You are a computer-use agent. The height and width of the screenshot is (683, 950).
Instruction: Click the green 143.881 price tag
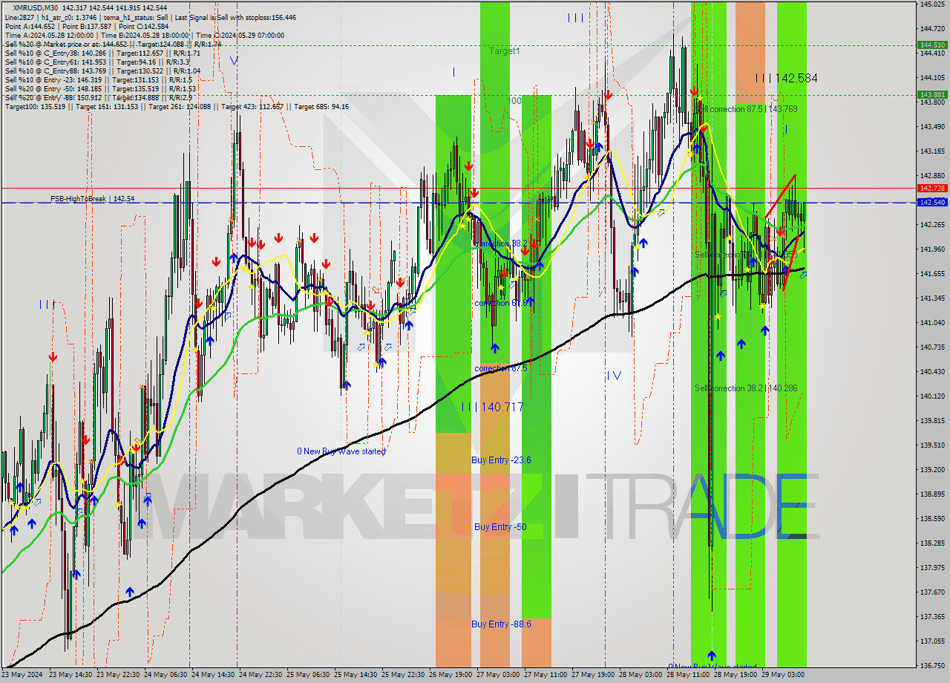933,94
